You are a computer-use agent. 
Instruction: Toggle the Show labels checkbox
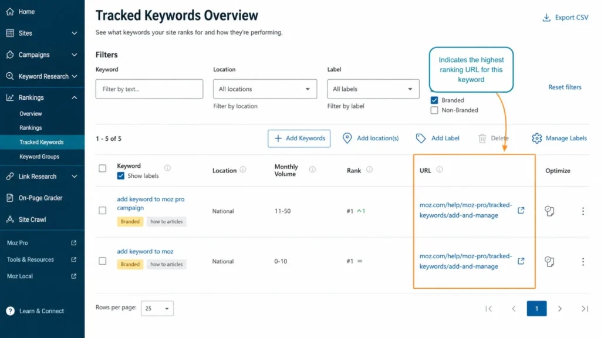(x=121, y=176)
